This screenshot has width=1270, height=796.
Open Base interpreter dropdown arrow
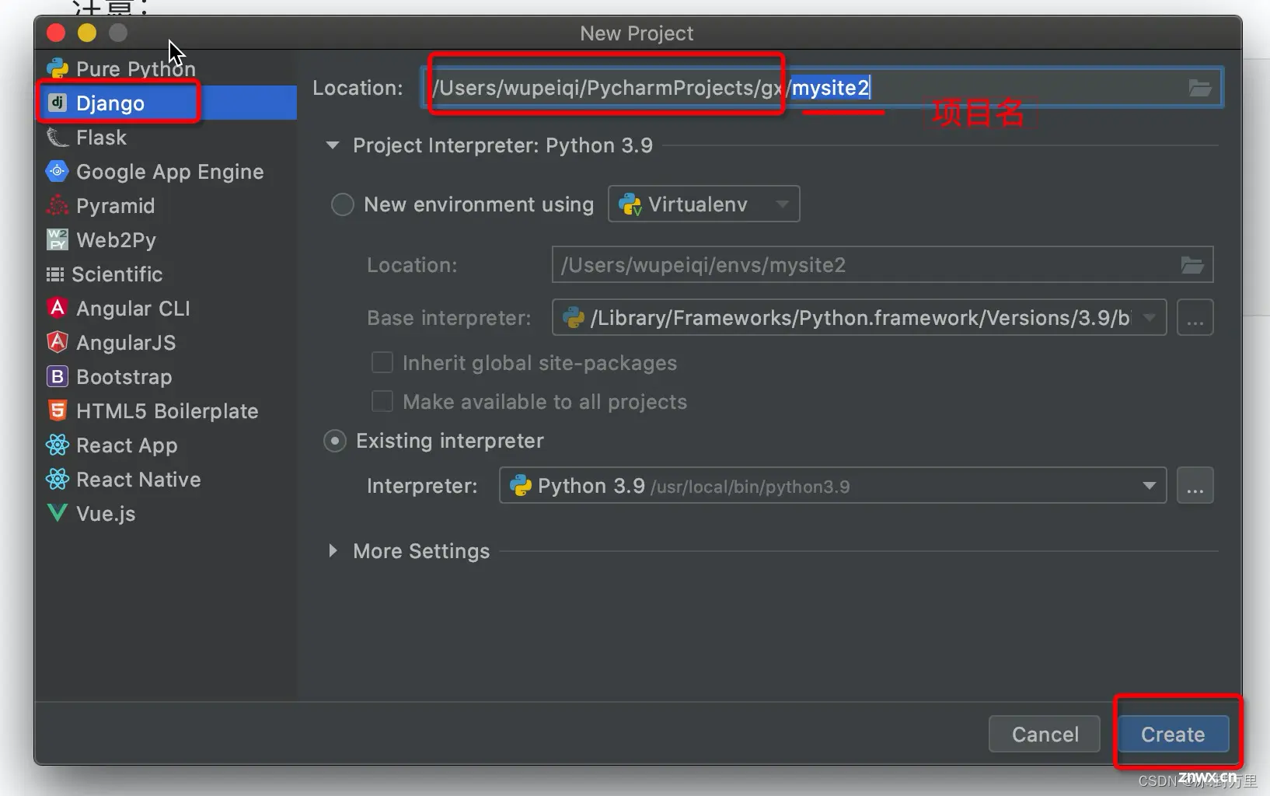pos(1149,317)
